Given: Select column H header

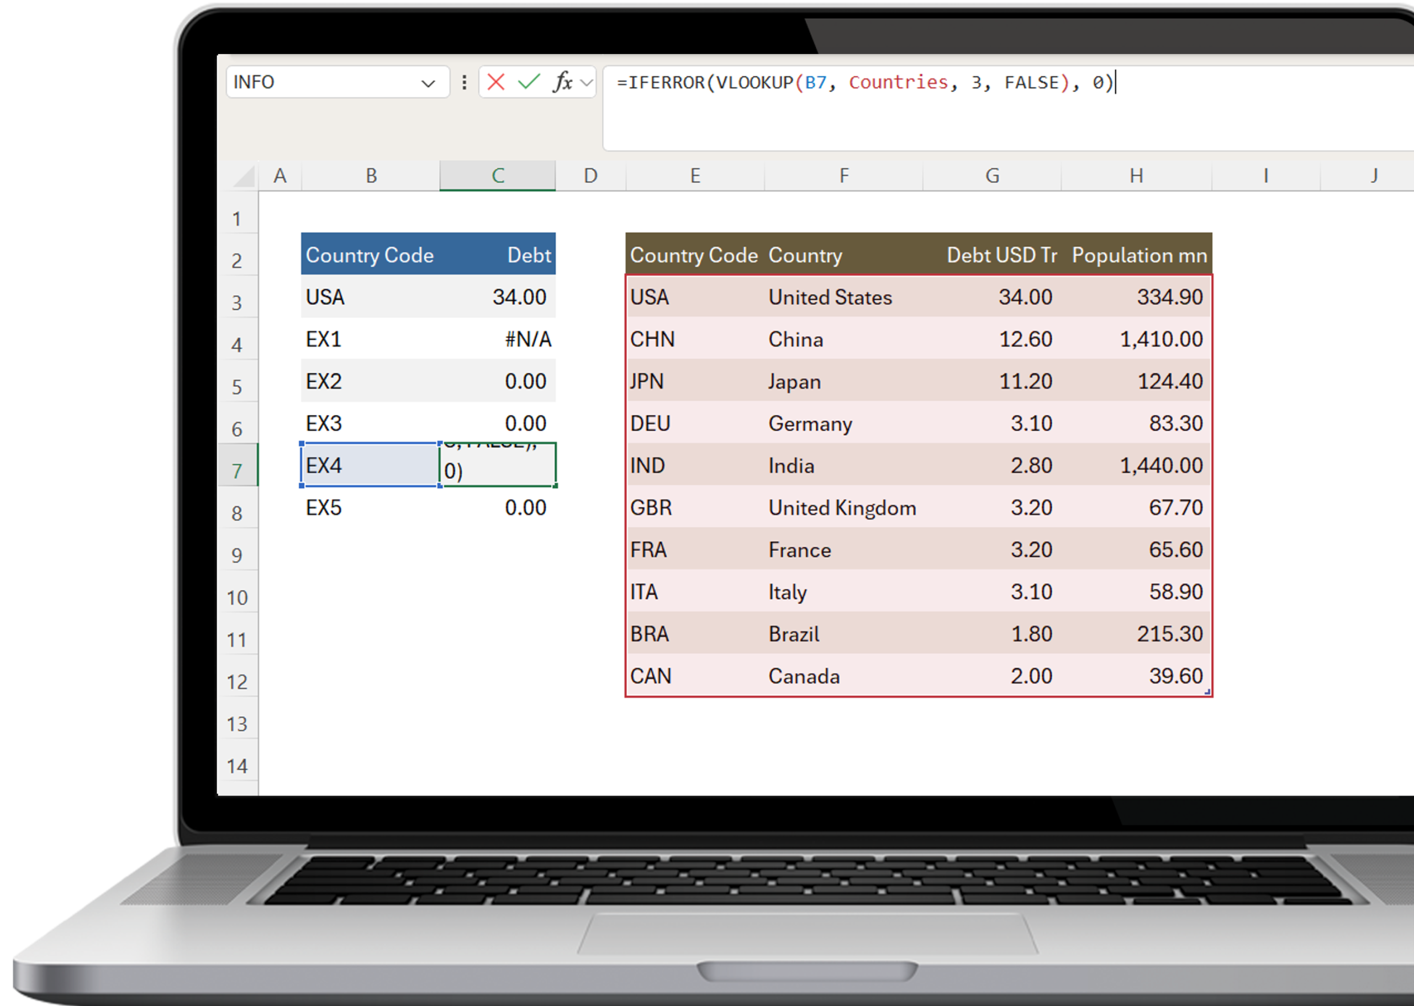Looking at the screenshot, I should click(x=1136, y=176).
